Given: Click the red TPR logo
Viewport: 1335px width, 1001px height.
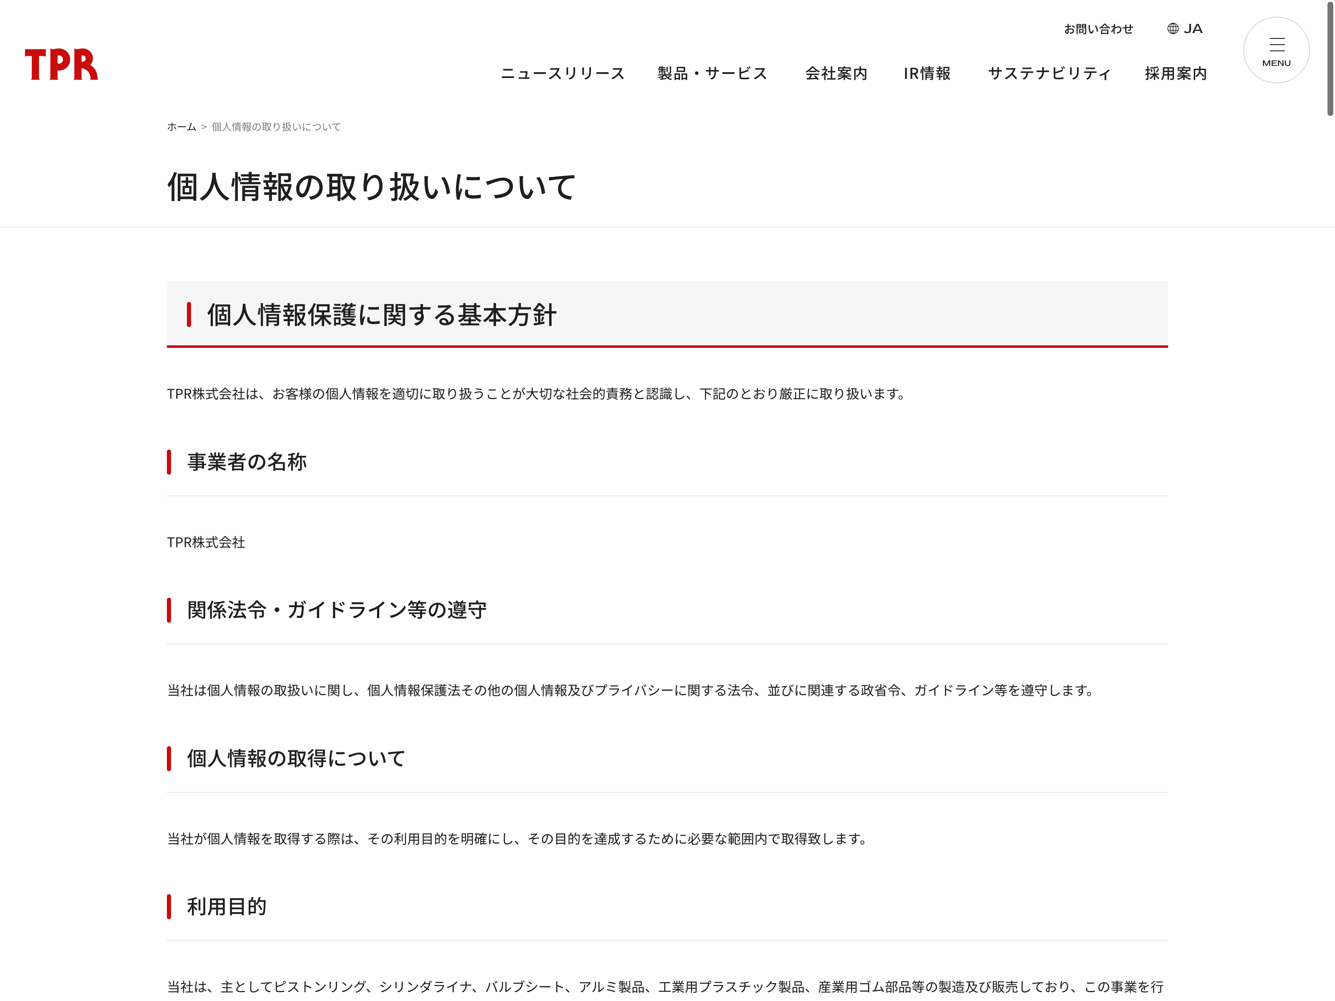Looking at the screenshot, I should tap(61, 65).
